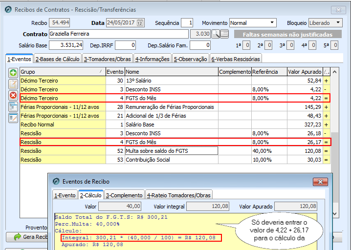Select the Contribuição Social row

point(175,160)
